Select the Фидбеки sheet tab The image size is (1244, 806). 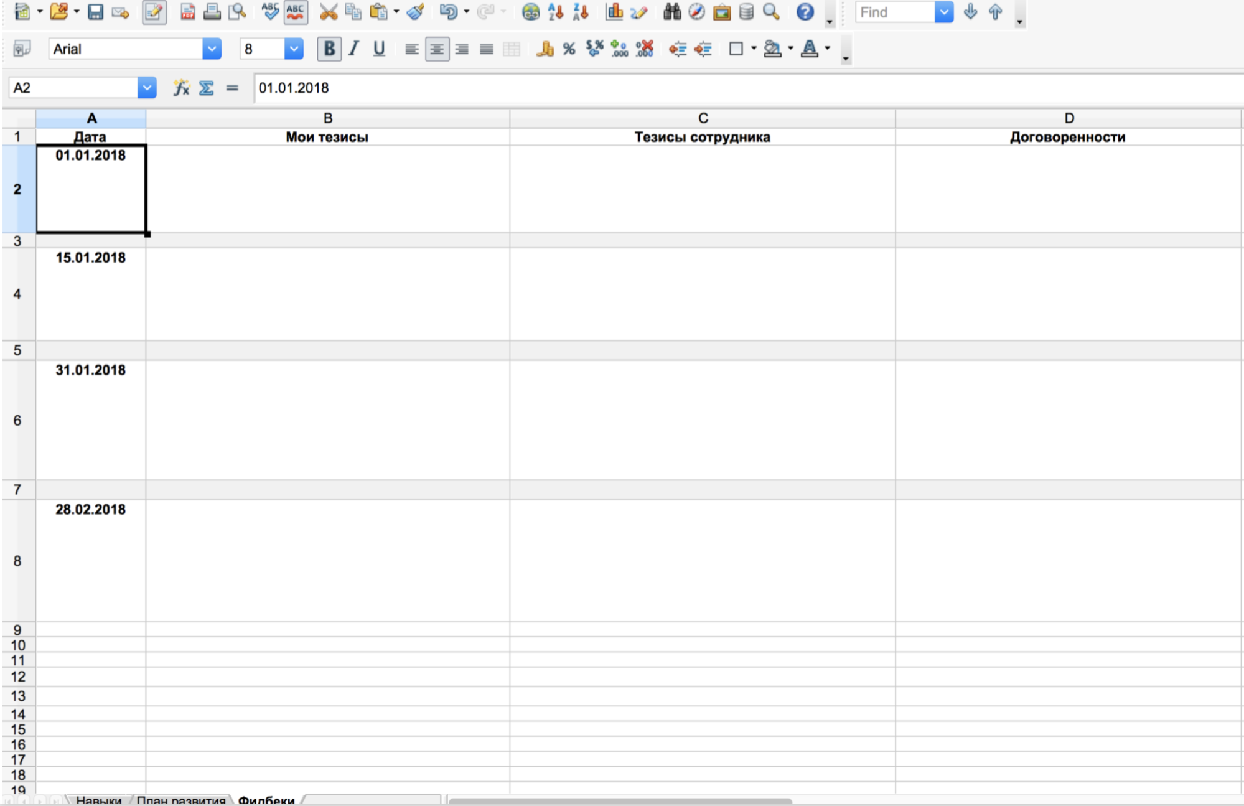coord(266,800)
